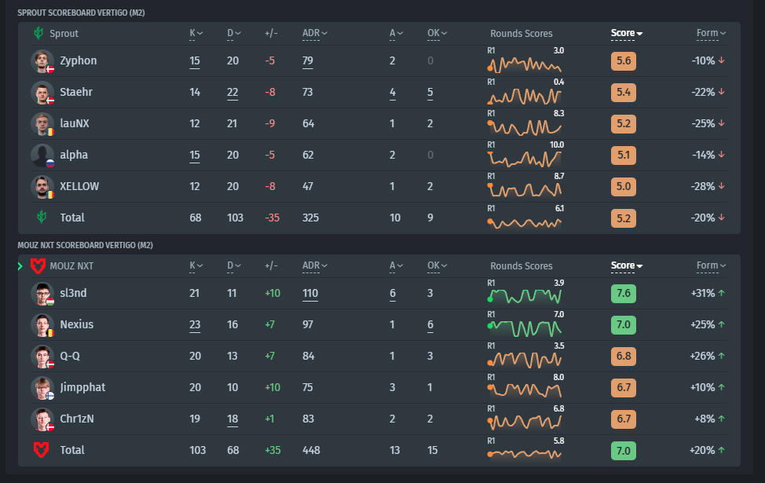Sort Sprout table by OK column

point(437,33)
